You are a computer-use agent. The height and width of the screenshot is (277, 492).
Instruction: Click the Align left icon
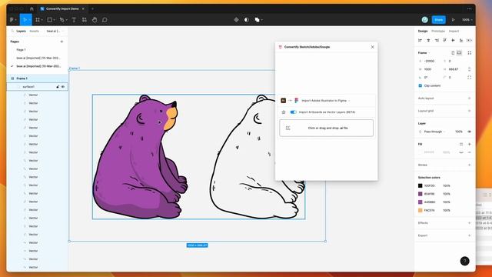point(421,40)
